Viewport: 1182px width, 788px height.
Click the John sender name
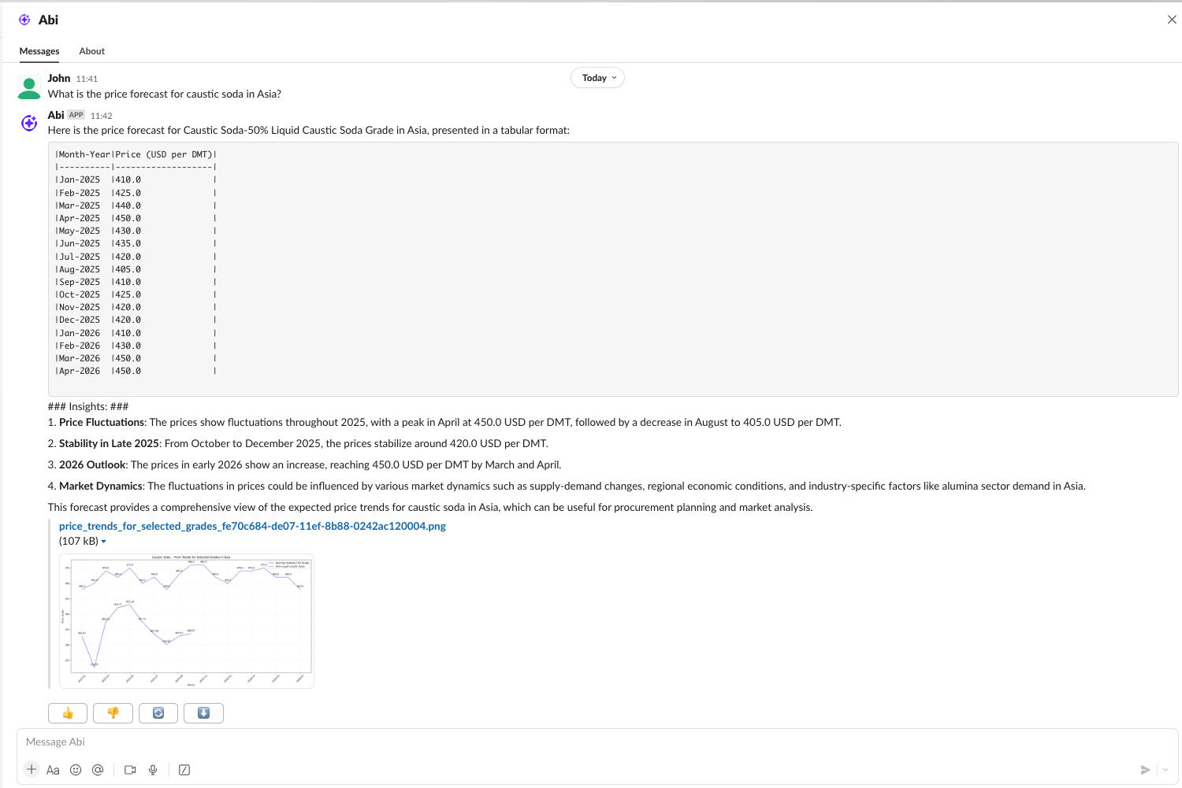click(59, 78)
